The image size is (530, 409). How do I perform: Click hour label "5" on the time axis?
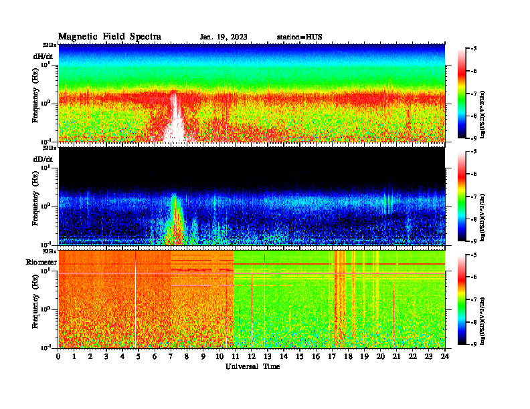(x=139, y=356)
